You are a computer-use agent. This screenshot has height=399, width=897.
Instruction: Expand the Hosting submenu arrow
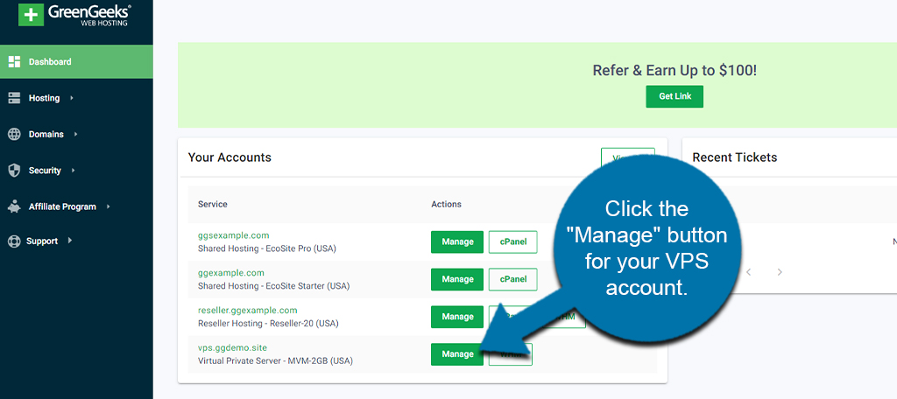(72, 98)
